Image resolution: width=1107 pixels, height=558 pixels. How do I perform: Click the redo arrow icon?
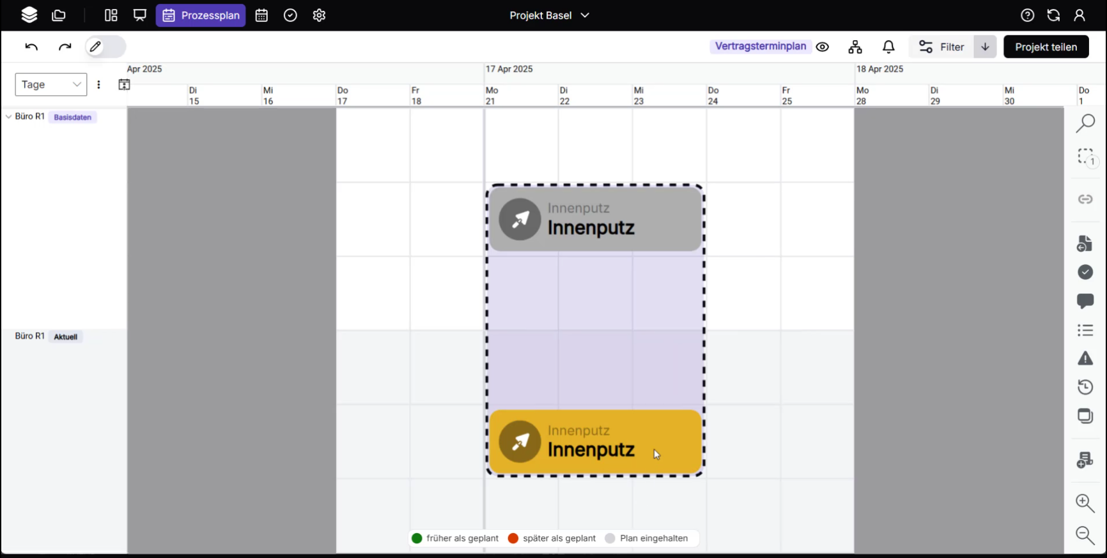pos(65,47)
